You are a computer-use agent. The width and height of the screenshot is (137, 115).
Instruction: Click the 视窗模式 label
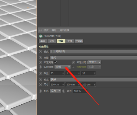click(x=82, y=67)
